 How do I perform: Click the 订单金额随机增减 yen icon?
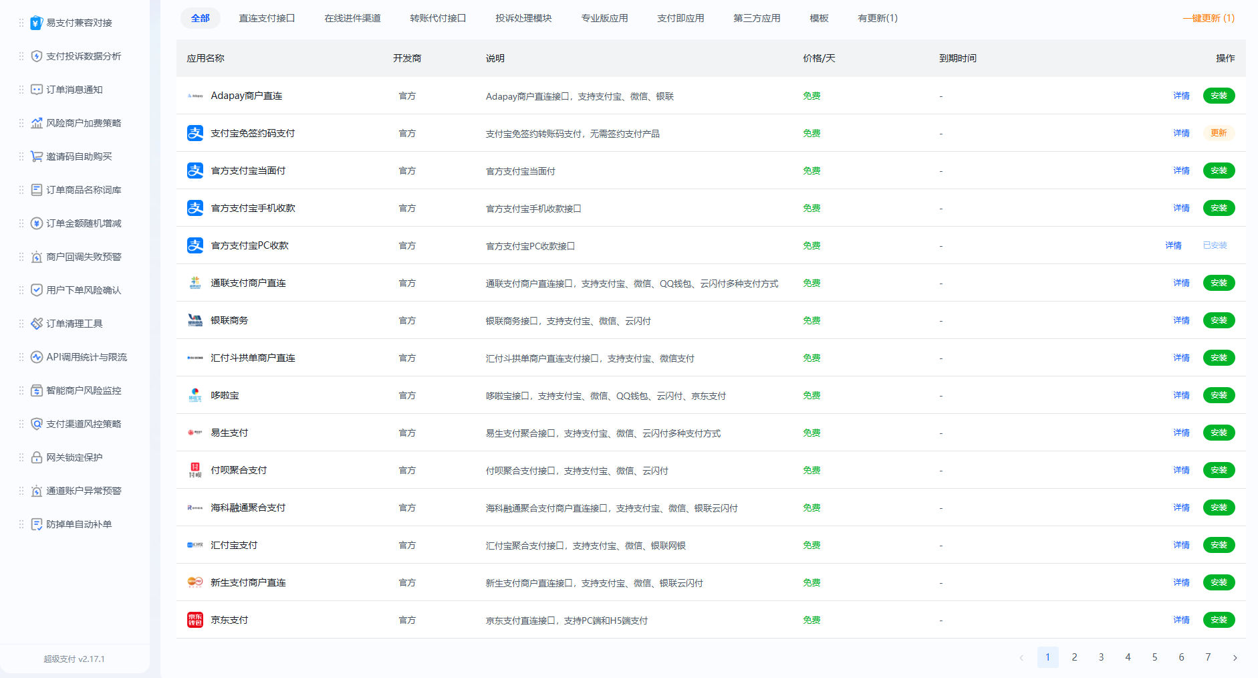[37, 223]
